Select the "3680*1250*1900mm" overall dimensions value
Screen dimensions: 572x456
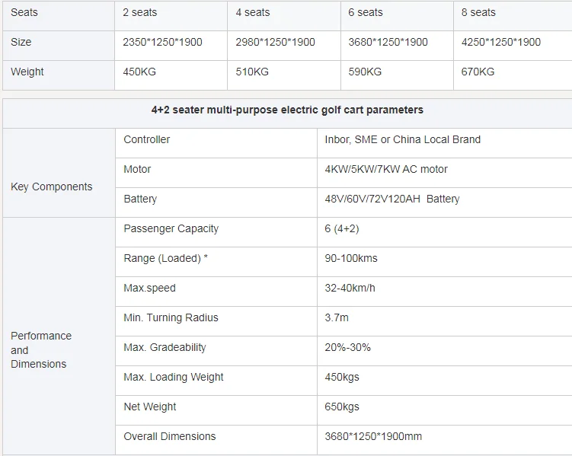pos(373,436)
